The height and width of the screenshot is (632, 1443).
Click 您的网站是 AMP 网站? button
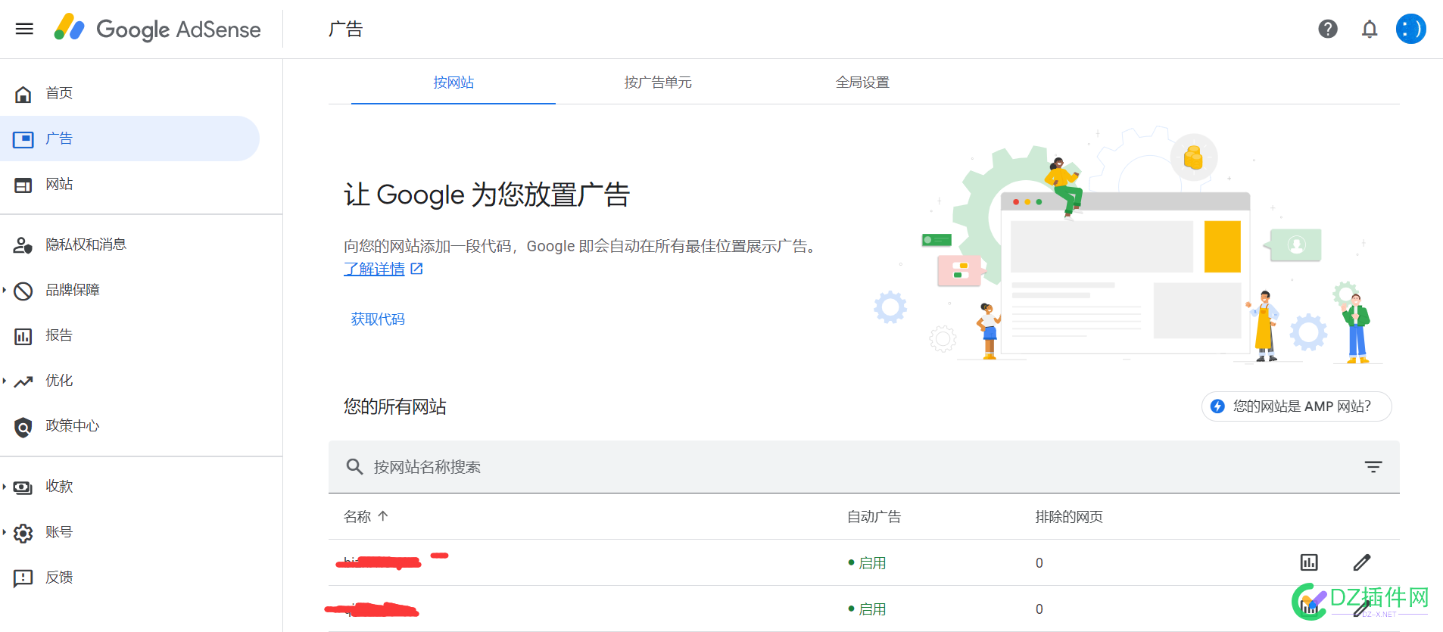(1296, 406)
